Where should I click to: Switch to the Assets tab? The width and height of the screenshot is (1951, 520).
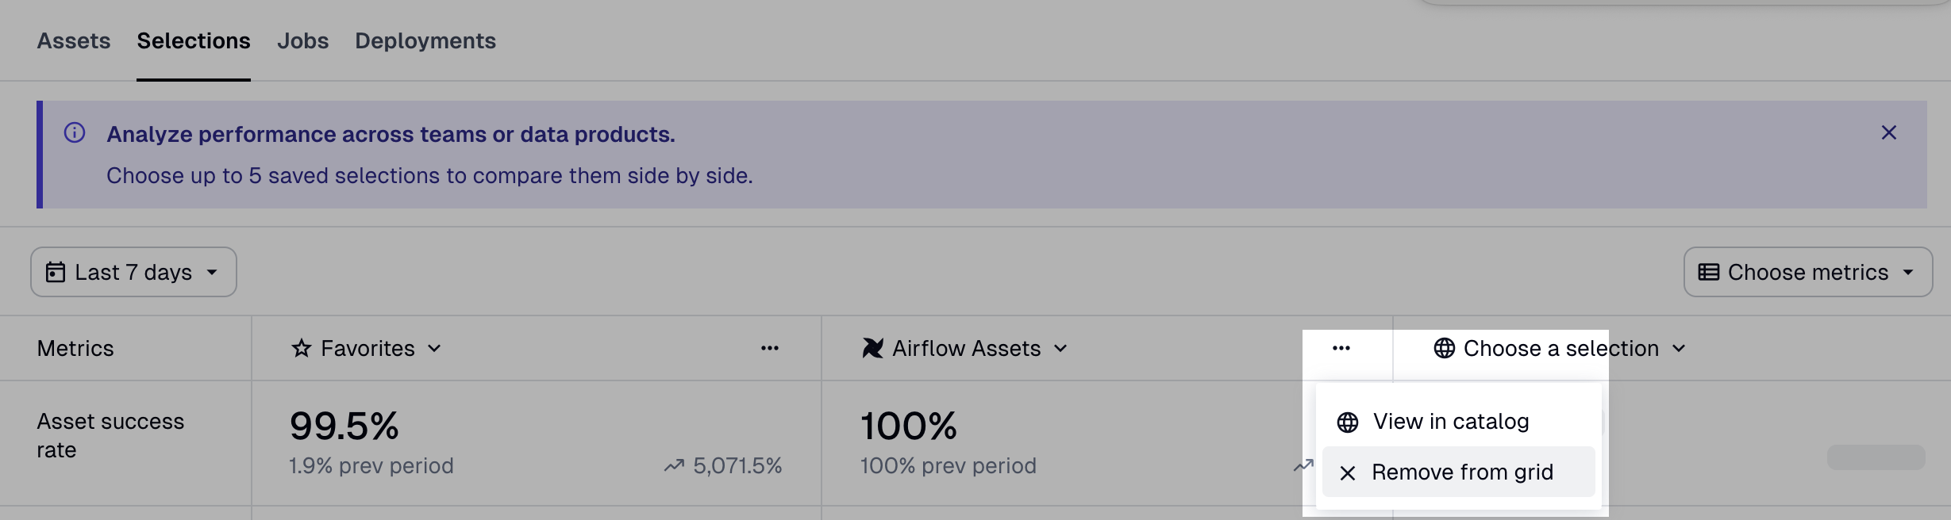pos(74,41)
